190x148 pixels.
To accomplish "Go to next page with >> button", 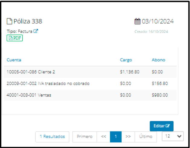I will click(x=128, y=137).
